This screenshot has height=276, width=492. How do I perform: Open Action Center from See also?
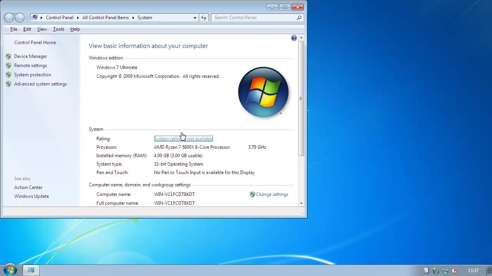pos(28,187)
